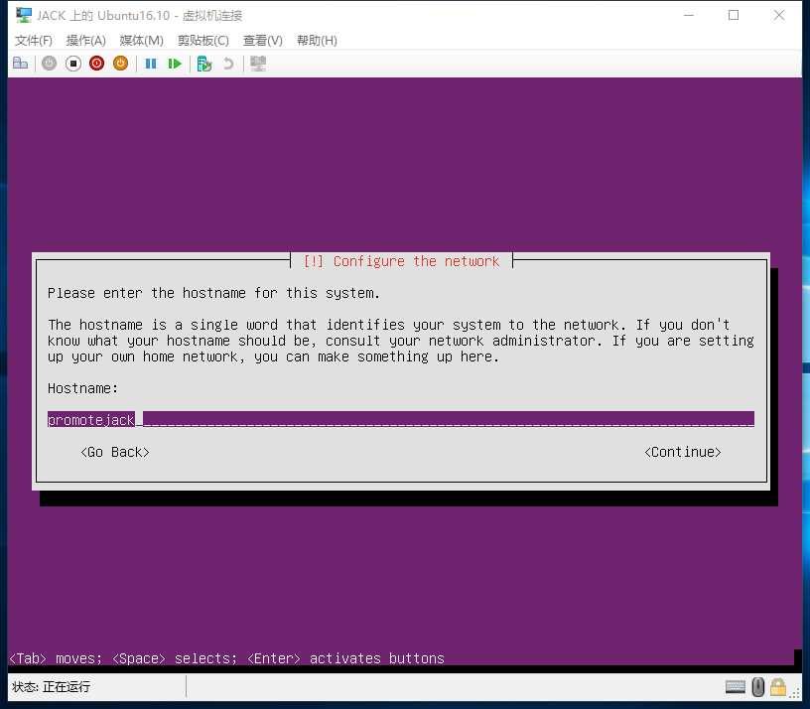Maximize the virtual machine connection window
This screenshot has width=810, height=709.
[734, 15]
